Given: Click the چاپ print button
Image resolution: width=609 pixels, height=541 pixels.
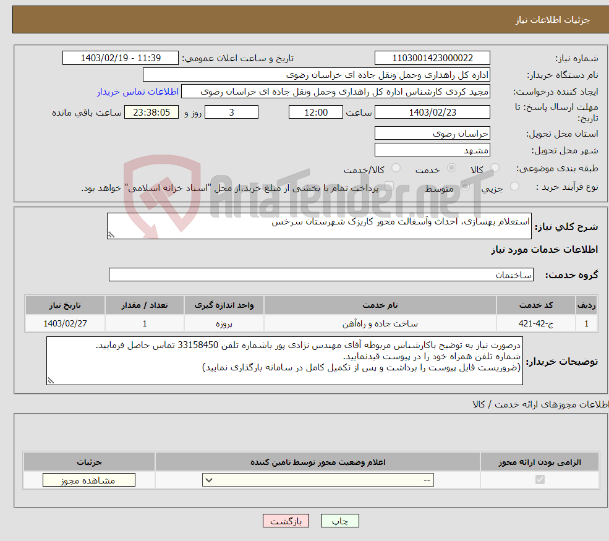Looking at the screenshot, I should (340, 521).
